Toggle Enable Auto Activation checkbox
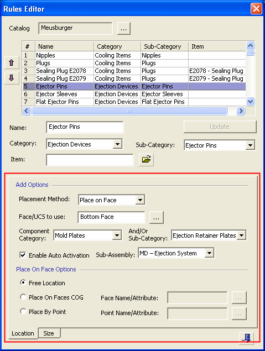The image size is (265, 351). pos(23,255)
